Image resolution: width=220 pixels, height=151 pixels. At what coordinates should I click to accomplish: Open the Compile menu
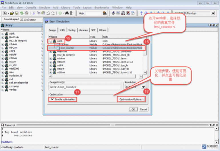(31, 7)
